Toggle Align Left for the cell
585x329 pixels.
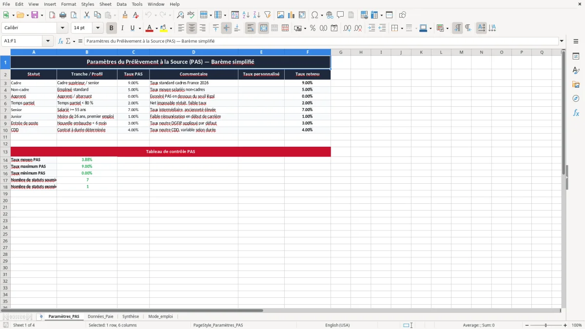pyautogui.click(x=181, y=28)
